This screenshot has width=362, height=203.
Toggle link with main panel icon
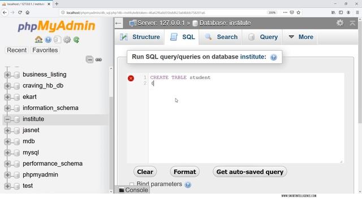pos(98,60)
